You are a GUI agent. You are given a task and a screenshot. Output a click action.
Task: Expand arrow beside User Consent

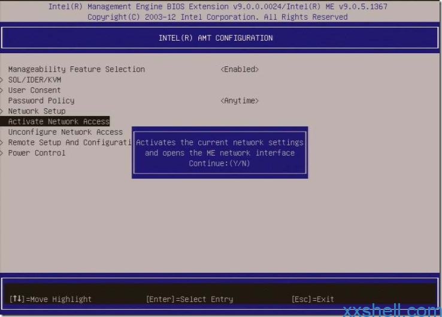coord(2,90)
